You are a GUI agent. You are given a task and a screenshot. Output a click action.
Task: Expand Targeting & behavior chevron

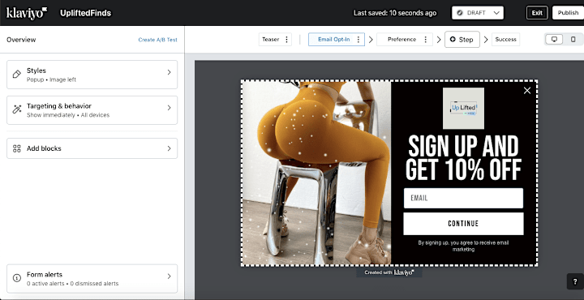169,108
